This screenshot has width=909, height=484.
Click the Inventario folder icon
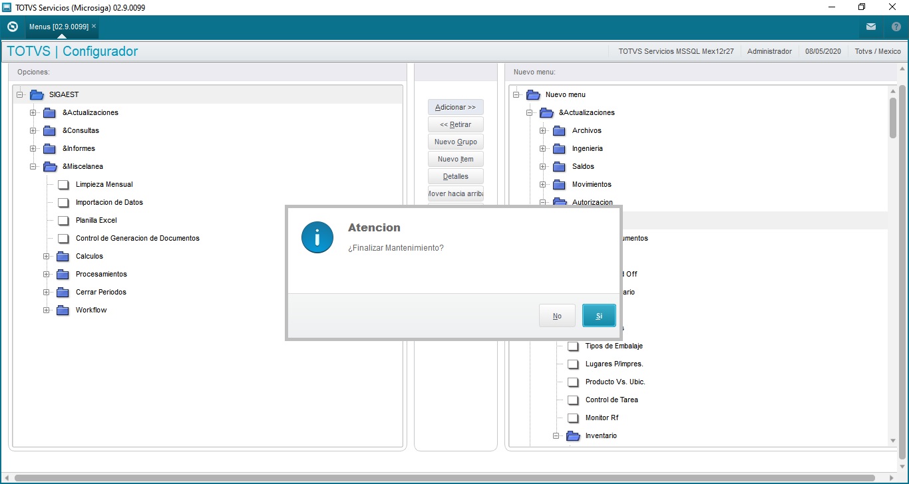click(573, 435)
